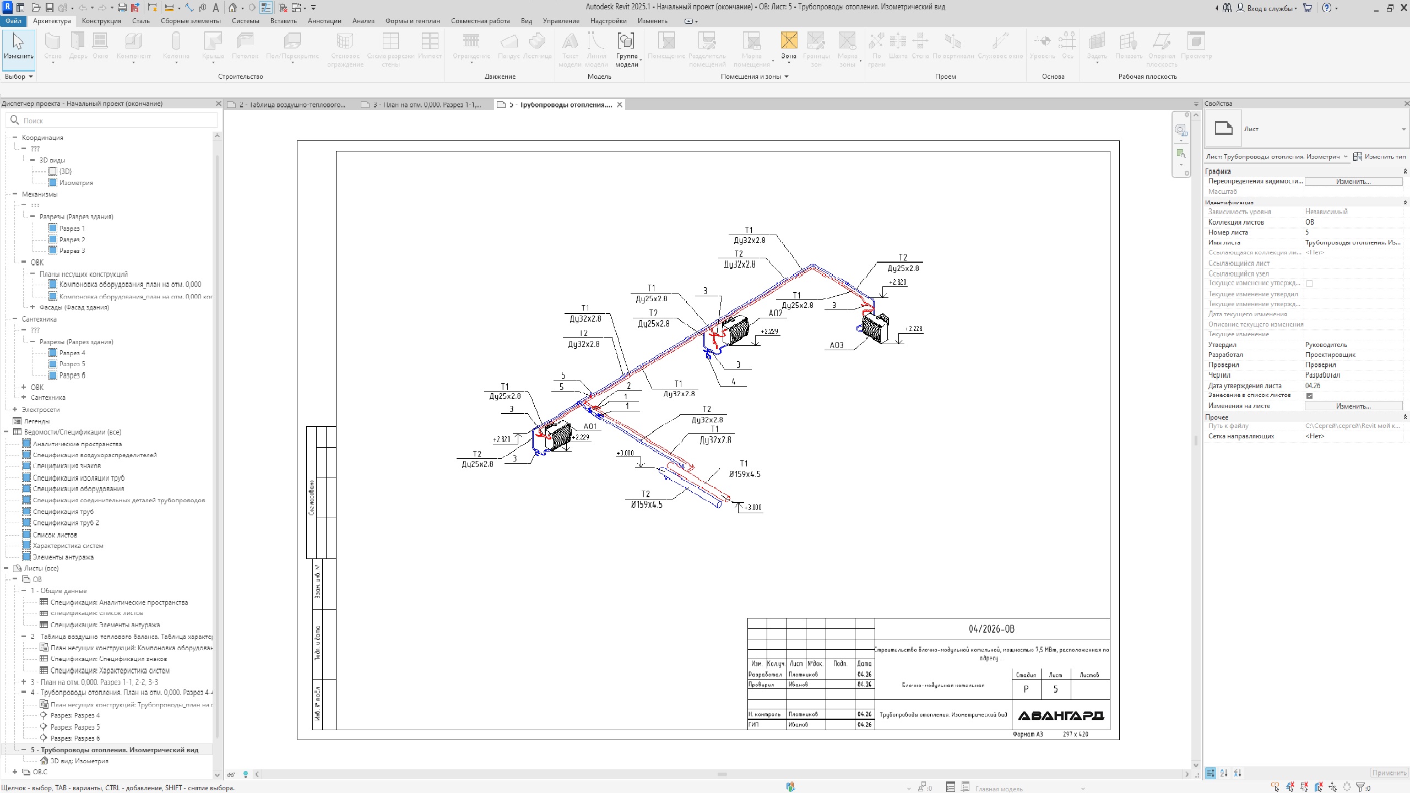Click the Print icon in quick access toolbar
1410x793 pixels.
(x=122, y=8)
